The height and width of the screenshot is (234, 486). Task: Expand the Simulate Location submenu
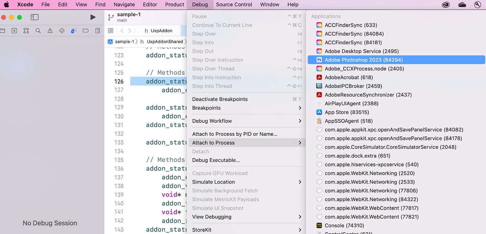[246, 182]
